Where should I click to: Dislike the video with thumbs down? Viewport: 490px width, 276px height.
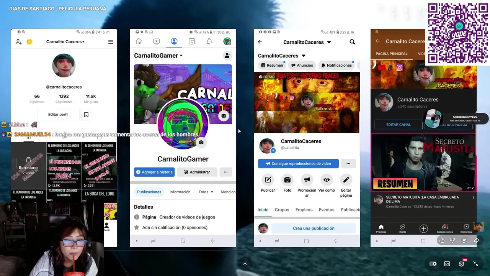[x=452, y=240]
